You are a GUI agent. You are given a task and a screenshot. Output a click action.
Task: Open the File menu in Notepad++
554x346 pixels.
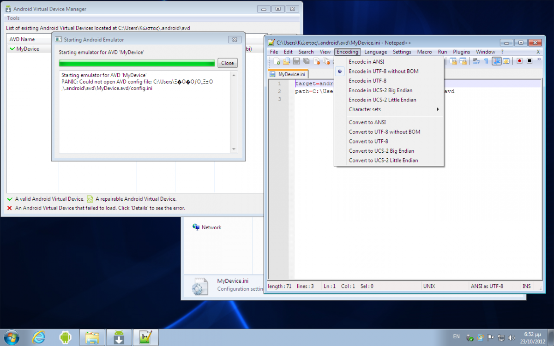(x=274, y=52)
